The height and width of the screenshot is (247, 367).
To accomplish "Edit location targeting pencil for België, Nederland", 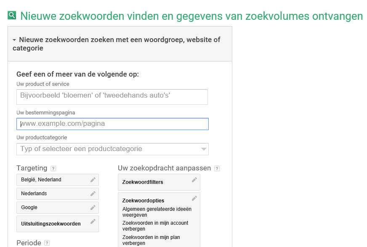I will click(93, 180).
